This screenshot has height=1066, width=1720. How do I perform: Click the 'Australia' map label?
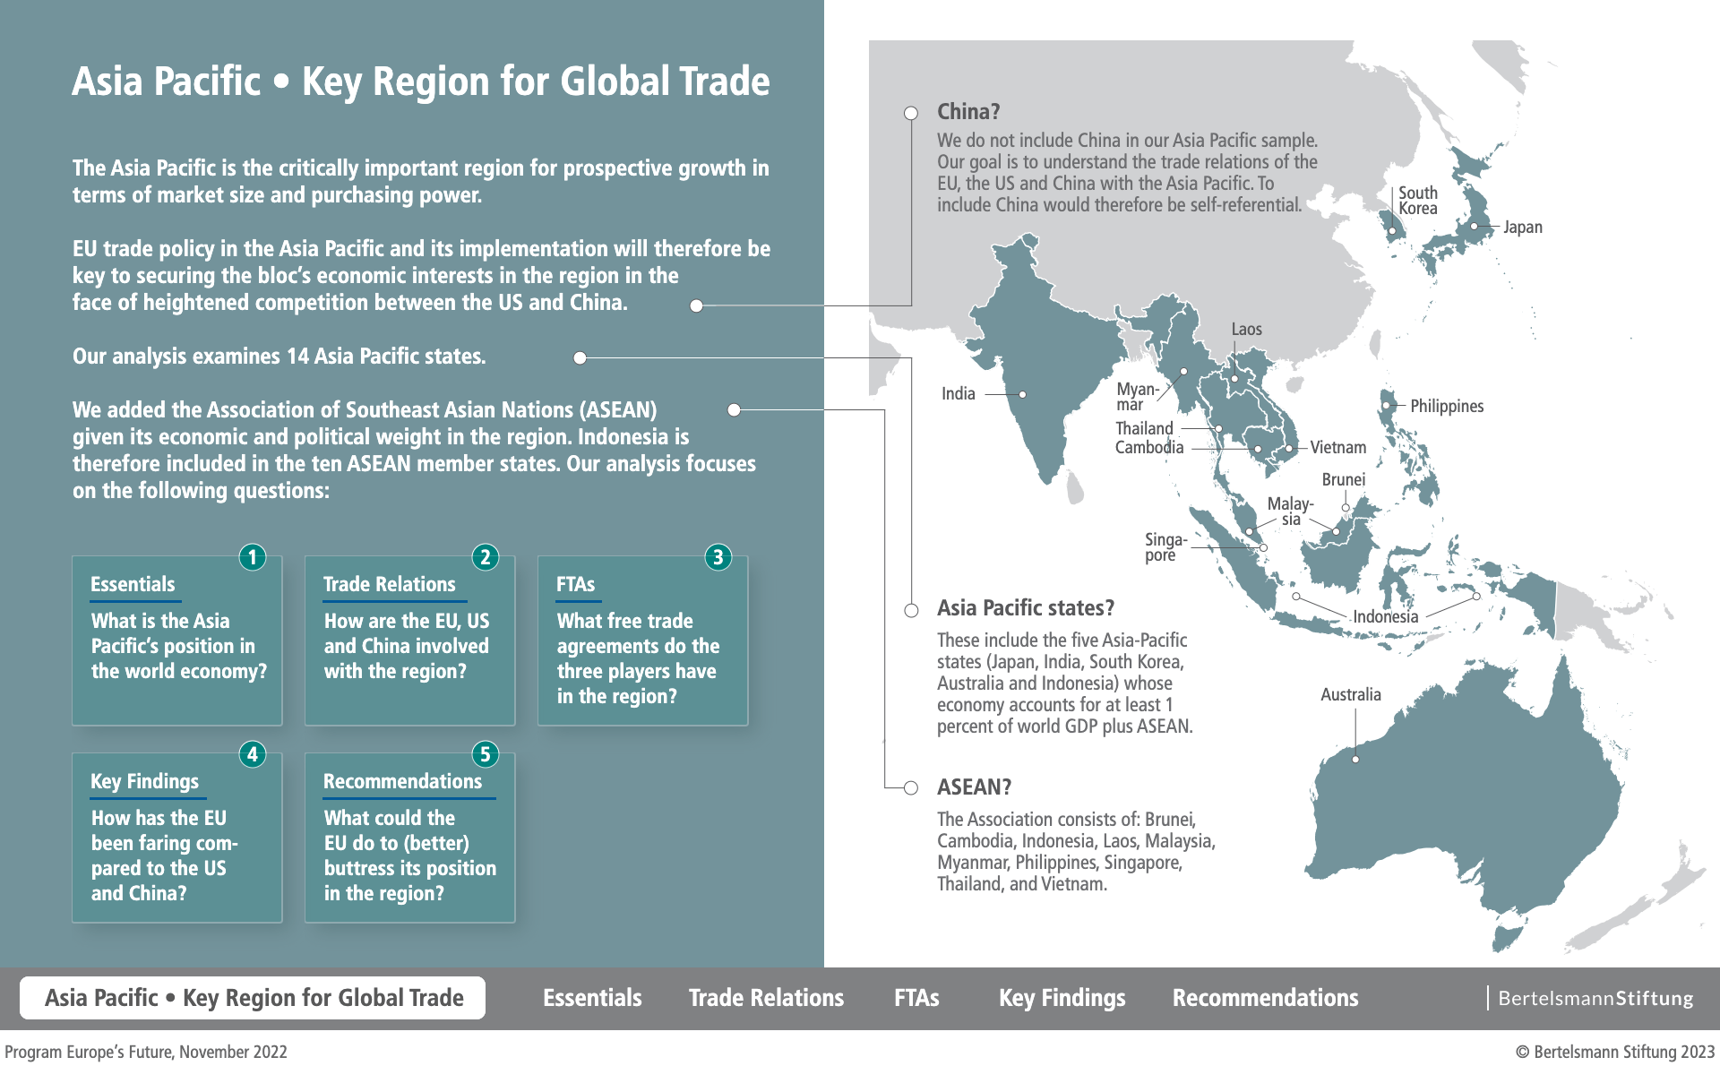(x=1351, y=694)
